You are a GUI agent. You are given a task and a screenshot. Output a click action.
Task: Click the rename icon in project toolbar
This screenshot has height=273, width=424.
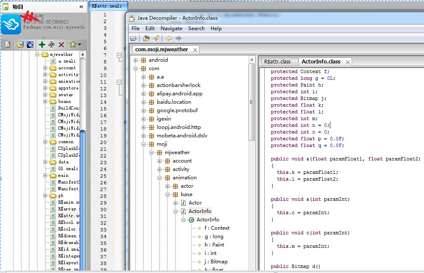coord(51,45)
